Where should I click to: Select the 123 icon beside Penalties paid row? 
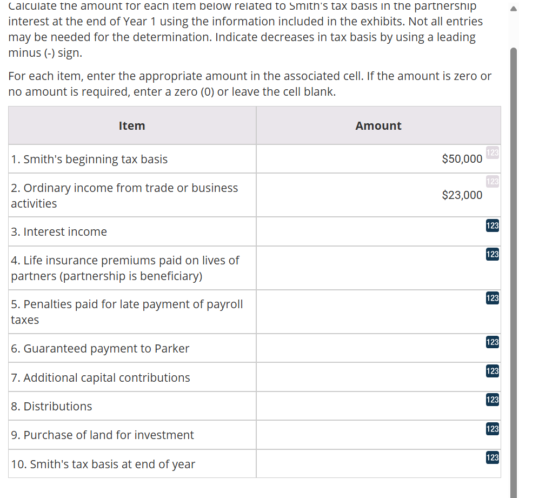click(492, 298)
